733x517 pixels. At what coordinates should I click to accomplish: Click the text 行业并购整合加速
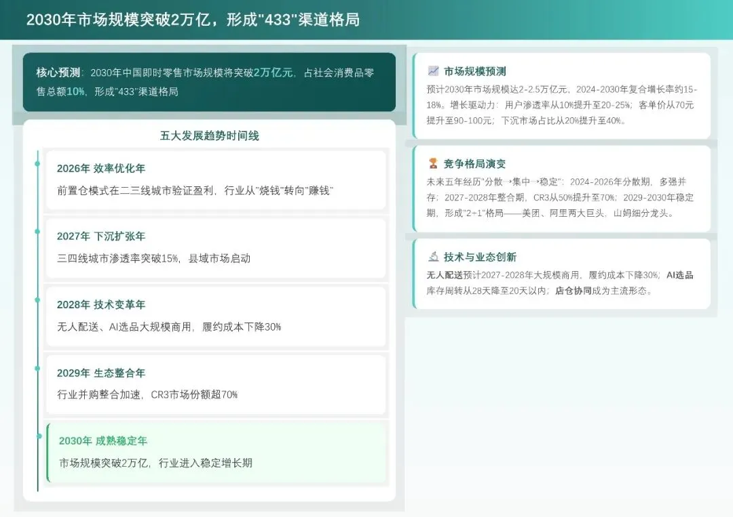coord(98,395)
